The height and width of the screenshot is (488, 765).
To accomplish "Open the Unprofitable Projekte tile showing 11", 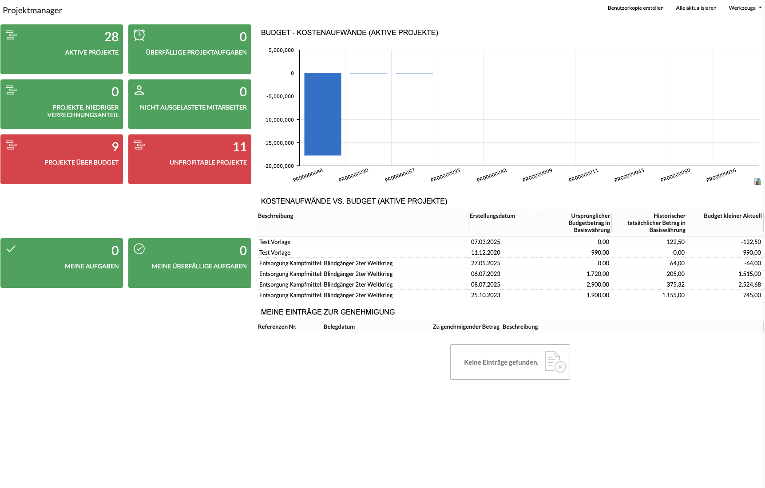I will click(x=190, y=159).
